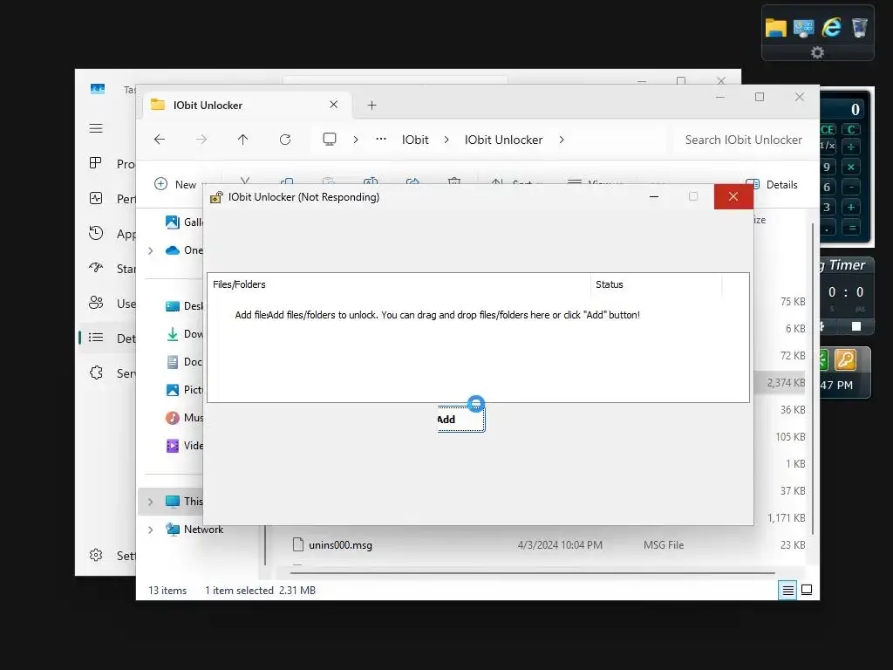Open Task Manager hamburger menu
Viewport: 893px width, 670px height.
coord(96,128)
